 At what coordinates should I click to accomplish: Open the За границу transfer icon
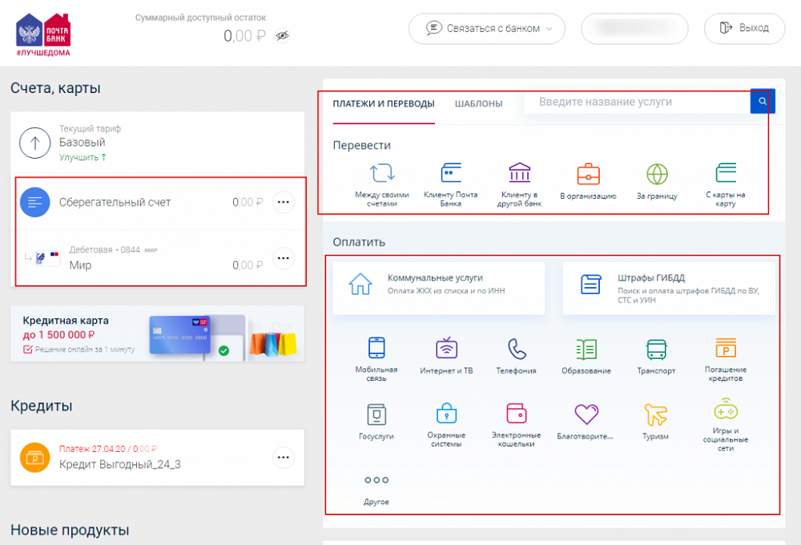pyautogui.click(x=657, y=176)
